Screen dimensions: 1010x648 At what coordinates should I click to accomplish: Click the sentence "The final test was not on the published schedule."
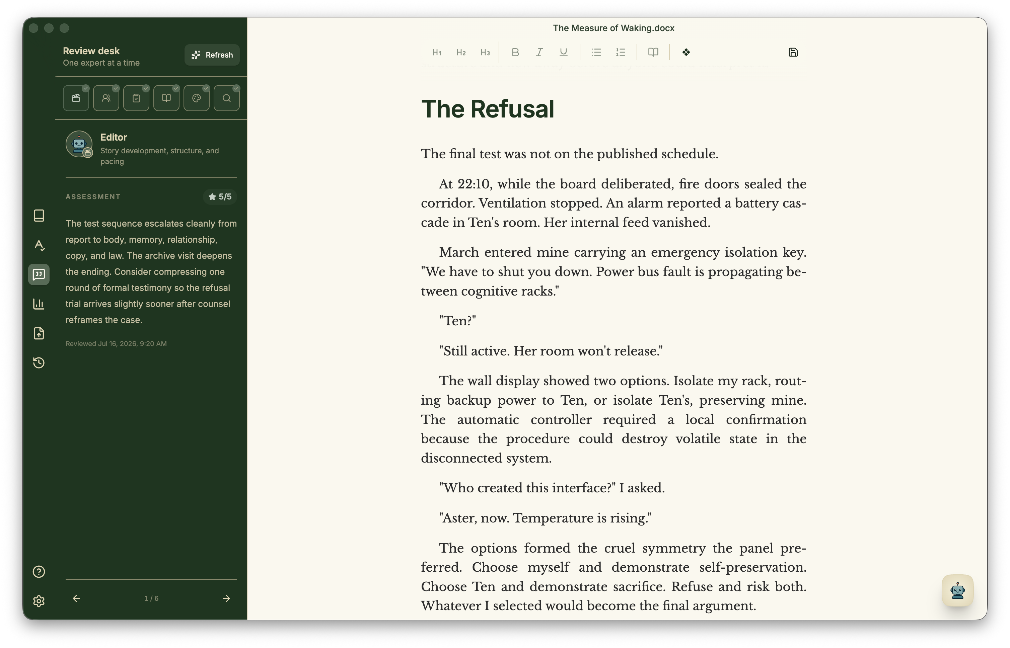coord(570,154)
